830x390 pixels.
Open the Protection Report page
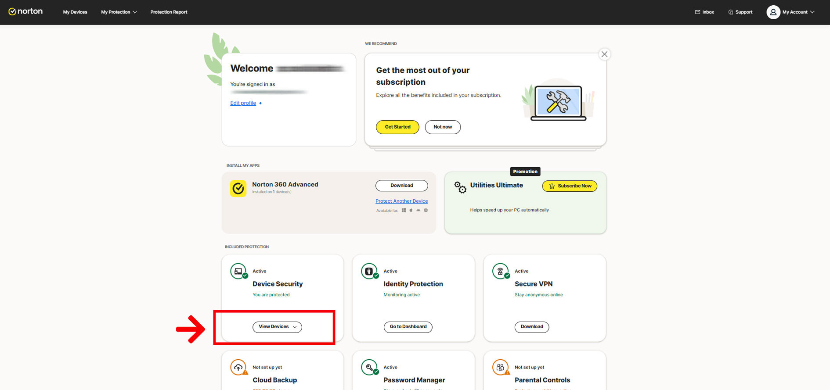point(169,12)
